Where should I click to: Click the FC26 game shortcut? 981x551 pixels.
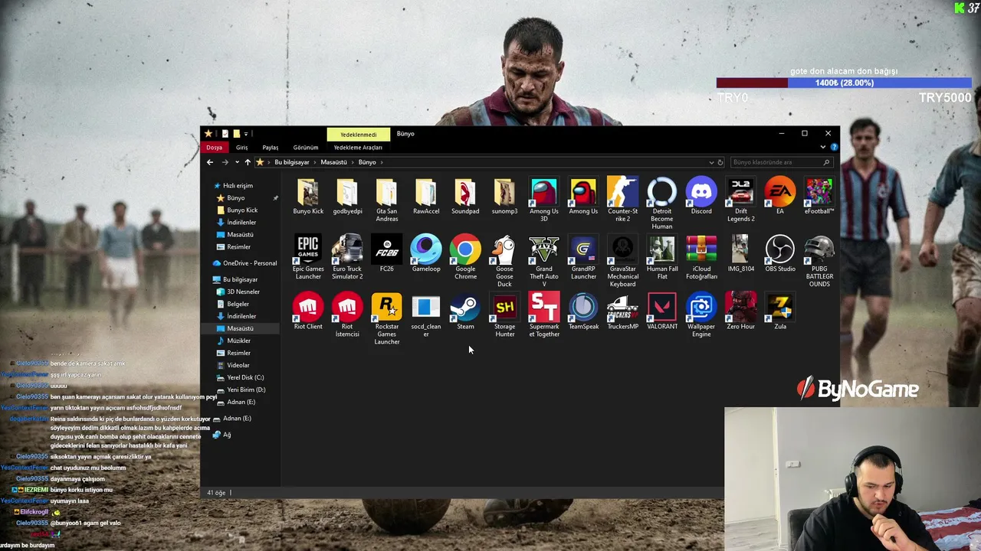coord(386,253)
